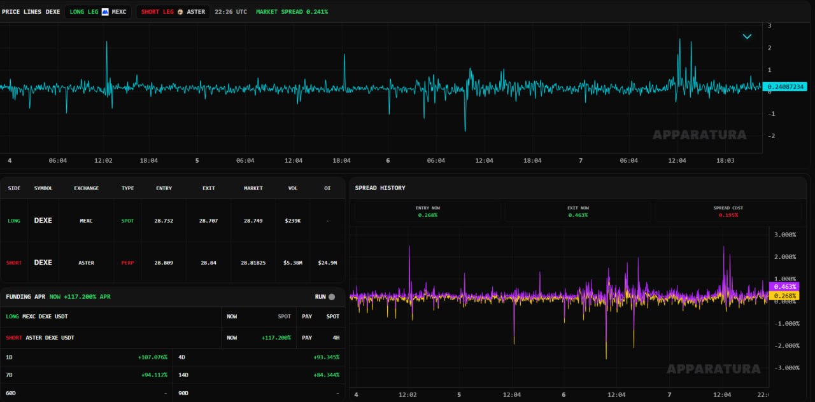Image resolution: width=815 pixels, height=402 pixels.
Task: Click the ASTER exchange logo icon
Action: pyautogui.click(x=180, y=11)
